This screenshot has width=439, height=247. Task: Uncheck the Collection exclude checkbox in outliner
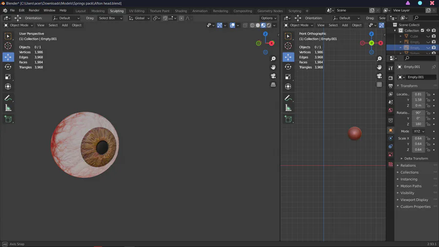pyautogui.click(x=422, y=30)
